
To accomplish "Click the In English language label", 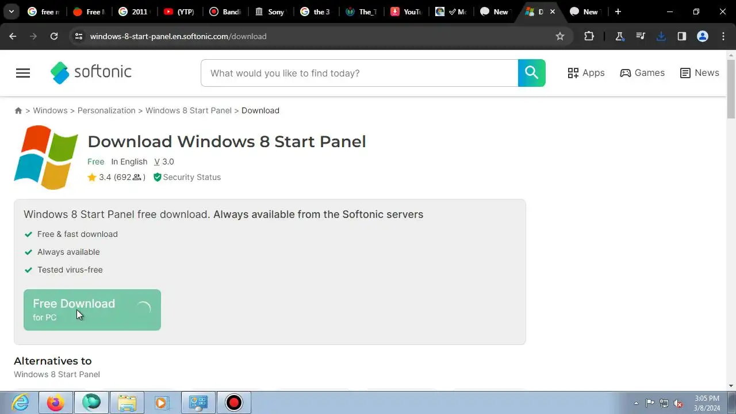I will (129, 162).
